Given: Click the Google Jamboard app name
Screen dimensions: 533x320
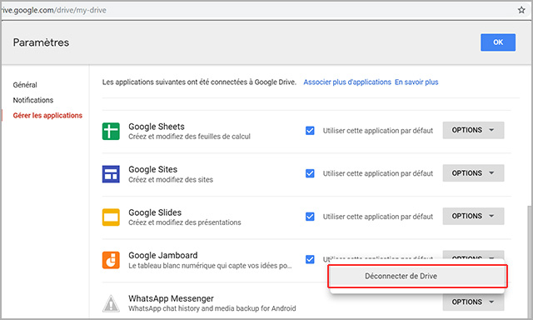Looking at the screenshot, I should (x=163, y=255).
